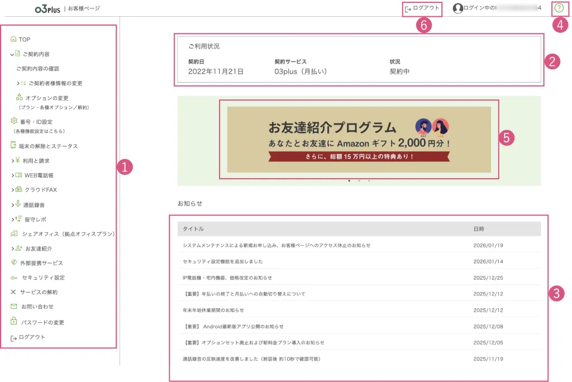572x382 pixels.
Task: Click the header logout arrow icon
Action: [408, 9]
